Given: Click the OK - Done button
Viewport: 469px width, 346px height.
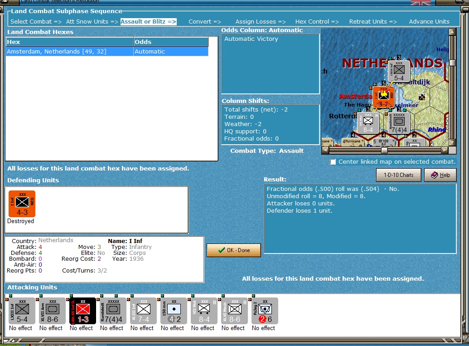Looking at the screenshot, I should click(x=234, y=250).
